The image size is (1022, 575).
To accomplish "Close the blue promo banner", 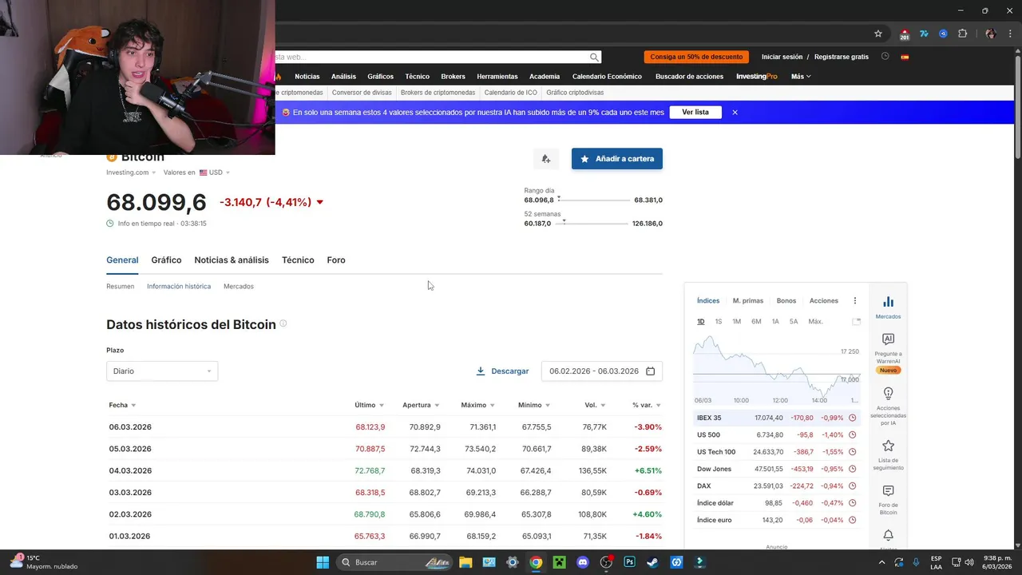I will click(735, 112).
